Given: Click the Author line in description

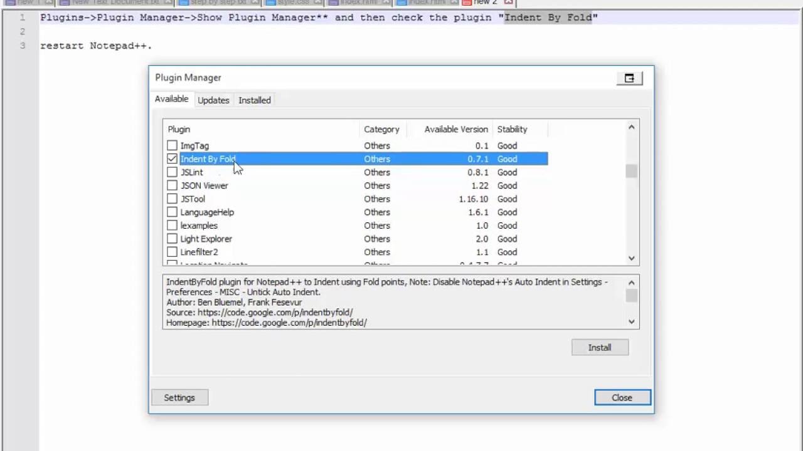Looking at the screenshot, I should (x=234, y=302).
